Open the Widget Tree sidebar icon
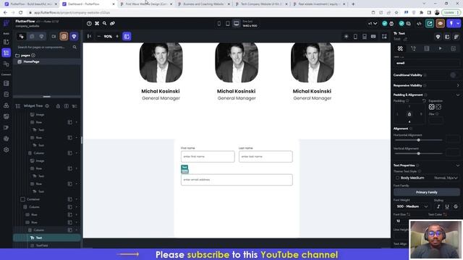 (7, 53)
